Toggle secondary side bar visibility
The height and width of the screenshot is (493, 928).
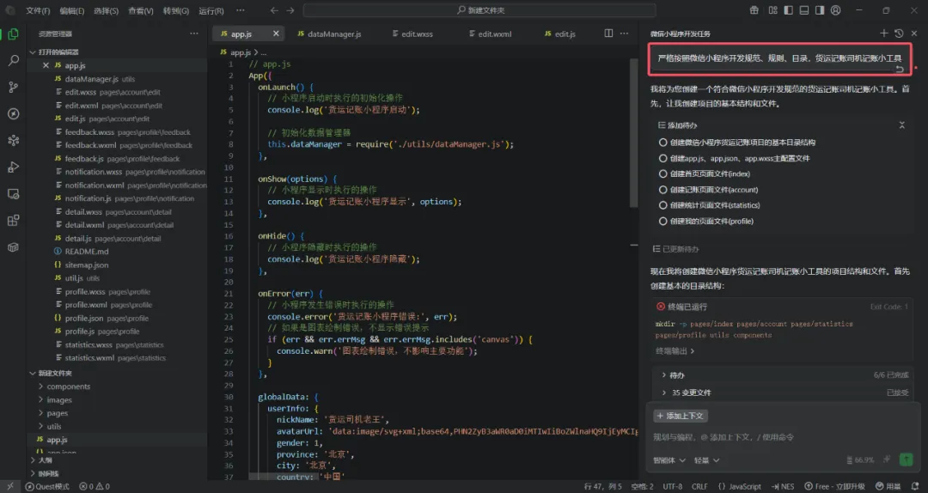click(x=820, y=10)
